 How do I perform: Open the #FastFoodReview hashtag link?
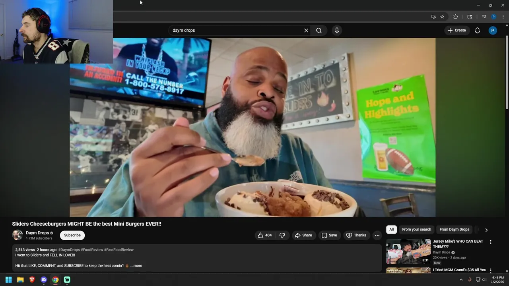pos(119,250)
